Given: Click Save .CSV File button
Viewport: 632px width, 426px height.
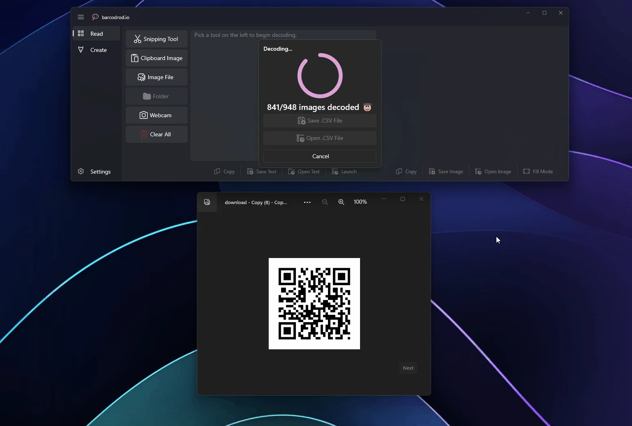Looking at the screenshot, I should tap(320, 120).
